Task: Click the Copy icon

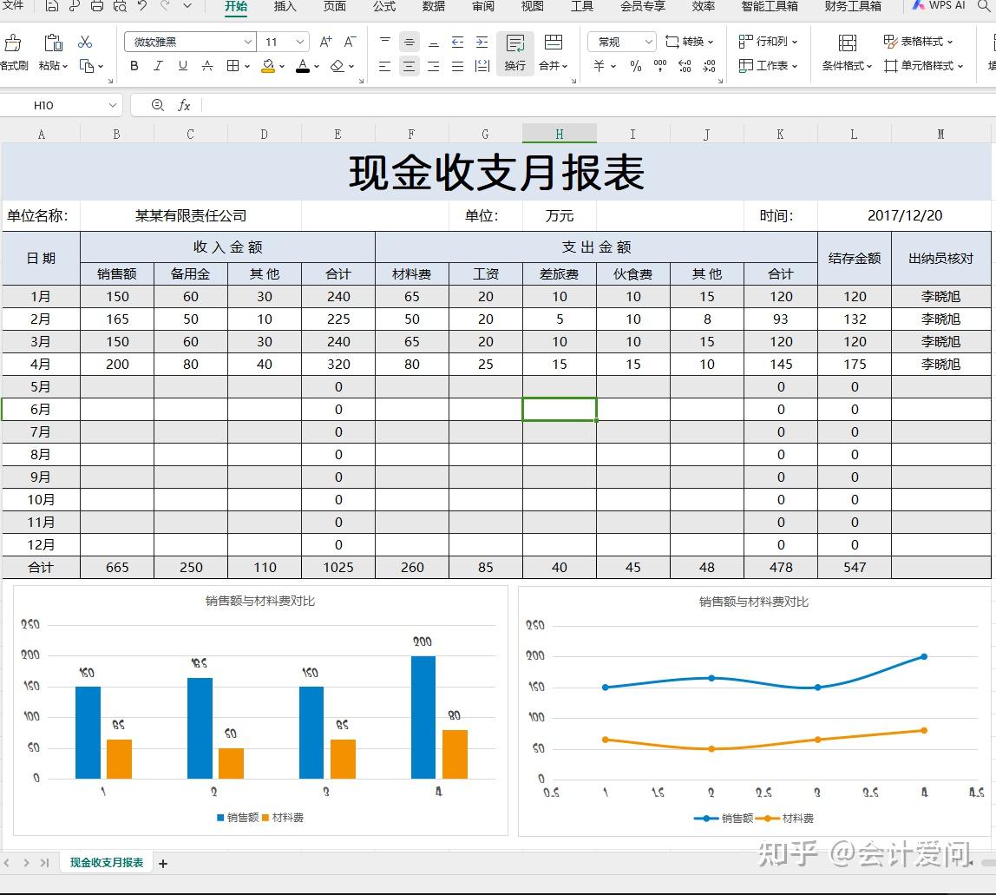Action: click(87, 65)
